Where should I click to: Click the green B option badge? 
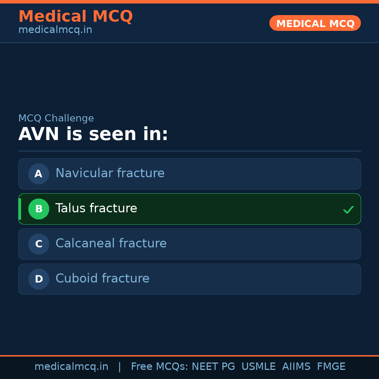point(39,209)
